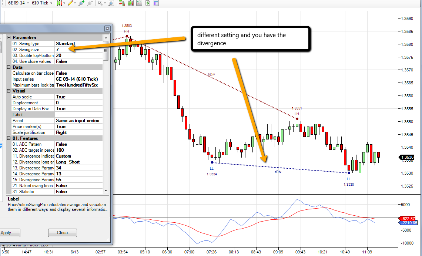The width and height of the screenshot is (422, 256).
Task: Click the zoom frame magnifier icon
Action: (x=111, y=3)
